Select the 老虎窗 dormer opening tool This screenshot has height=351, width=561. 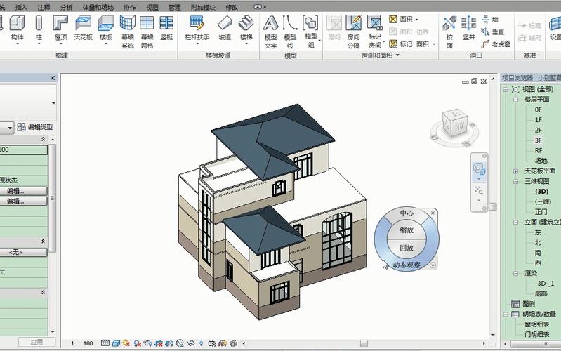(496, 44)
